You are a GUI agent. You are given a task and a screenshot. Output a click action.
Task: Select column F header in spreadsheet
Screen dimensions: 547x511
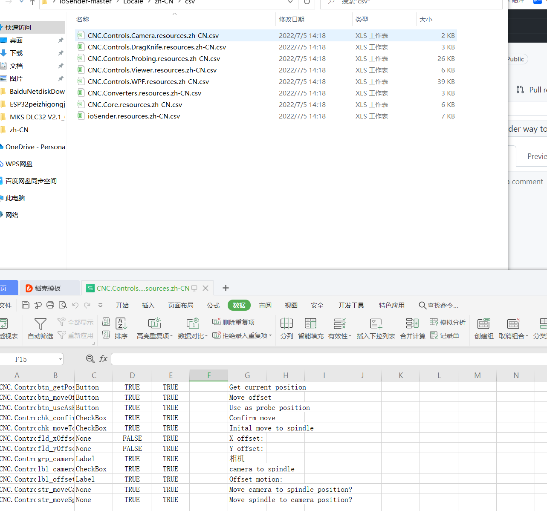point(209,375)
